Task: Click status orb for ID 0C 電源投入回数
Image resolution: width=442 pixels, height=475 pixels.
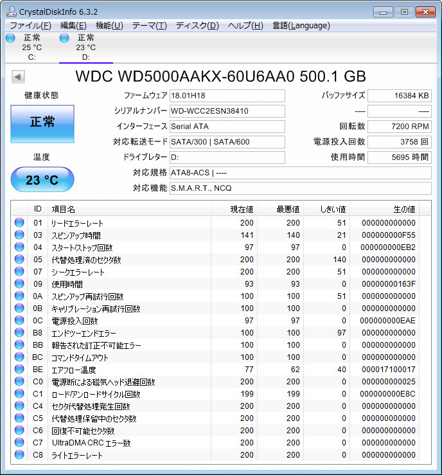Action: click(19, 321)
